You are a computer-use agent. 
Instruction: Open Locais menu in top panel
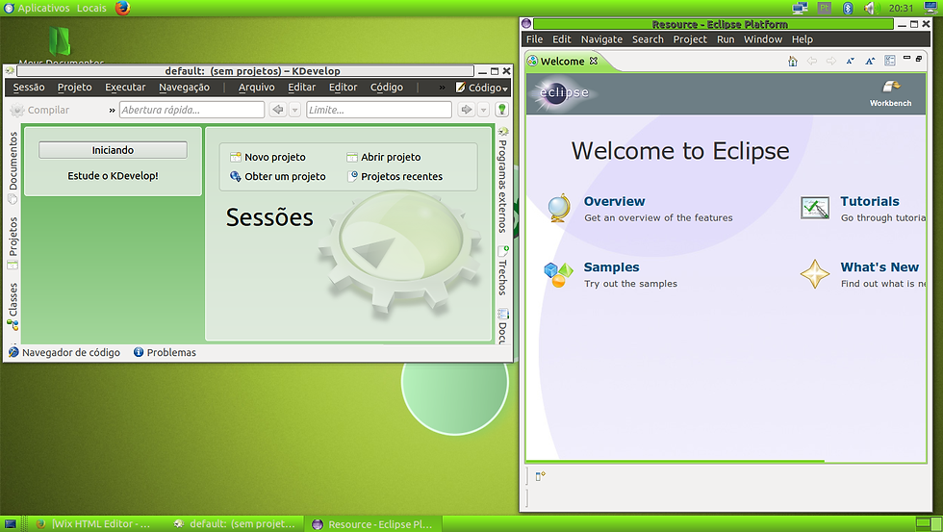[91, 8]
